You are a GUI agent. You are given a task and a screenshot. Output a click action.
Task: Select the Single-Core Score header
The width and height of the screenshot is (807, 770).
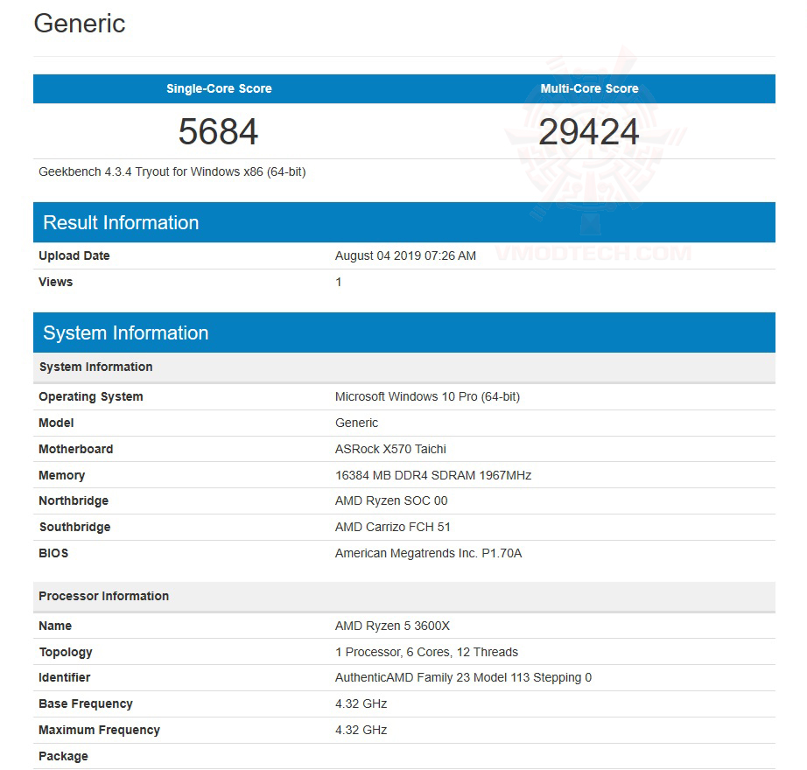coord(218,88)
